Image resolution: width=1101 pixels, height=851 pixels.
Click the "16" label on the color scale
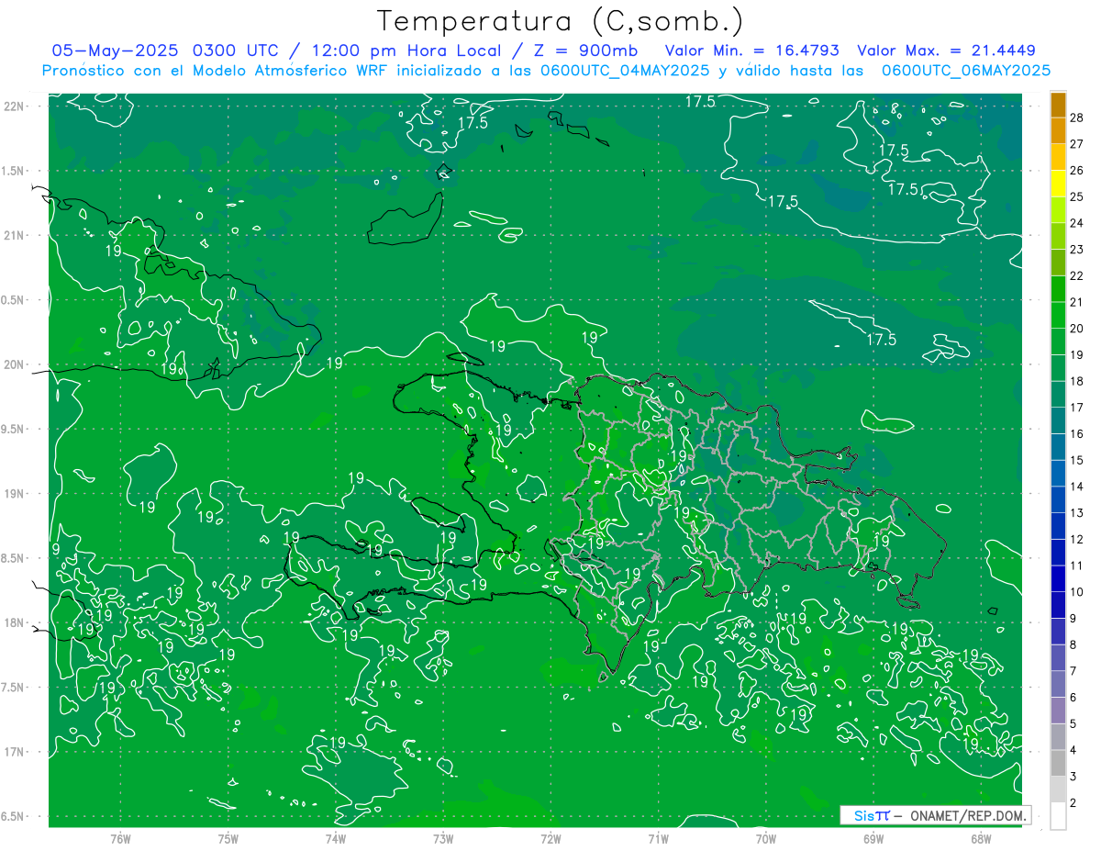point(1076,433)
